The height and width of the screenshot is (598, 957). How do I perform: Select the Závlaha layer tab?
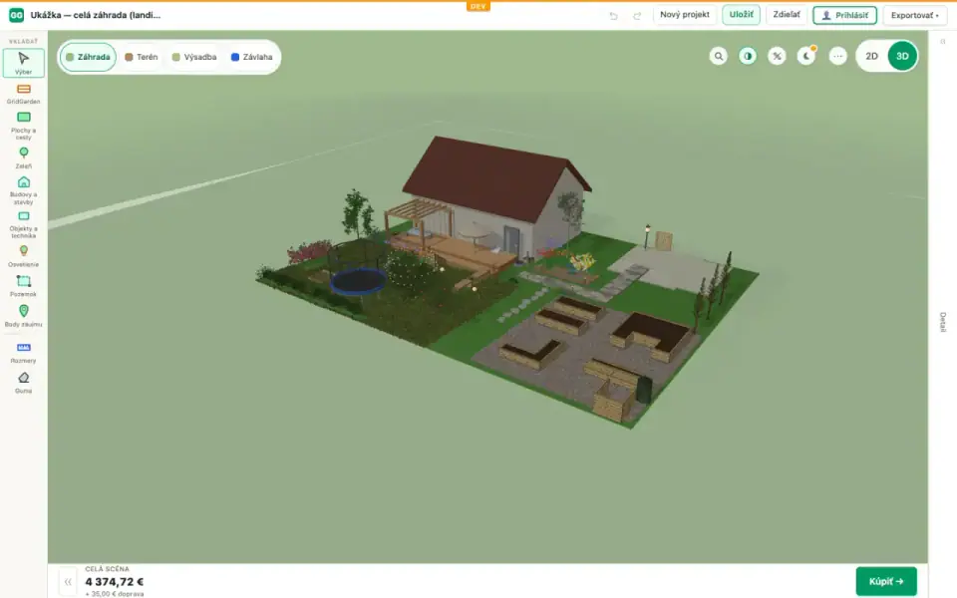tap(251, 57)
